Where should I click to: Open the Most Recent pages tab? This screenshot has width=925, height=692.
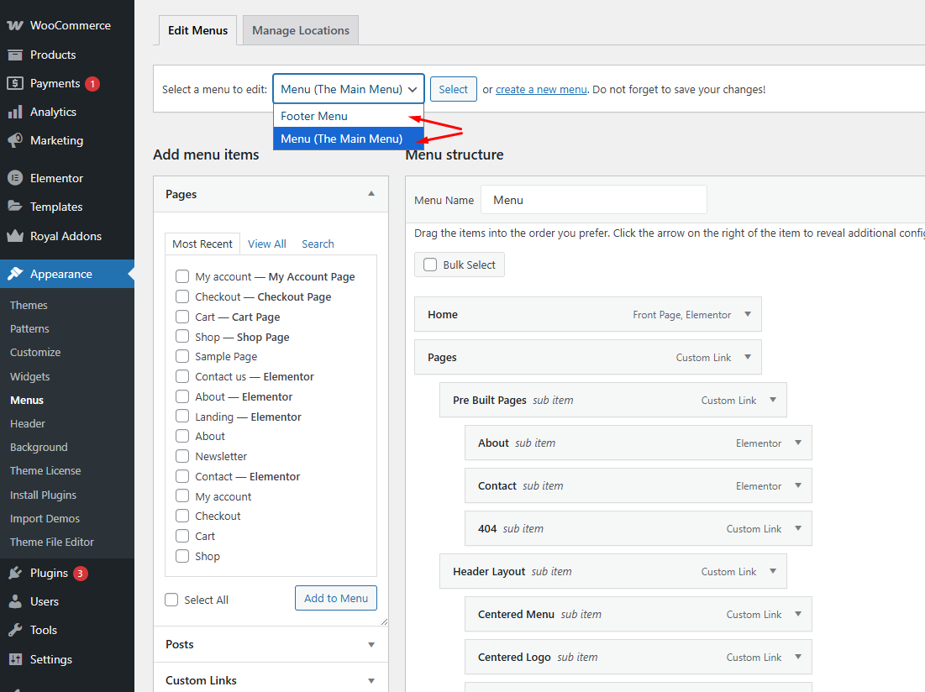202,244
